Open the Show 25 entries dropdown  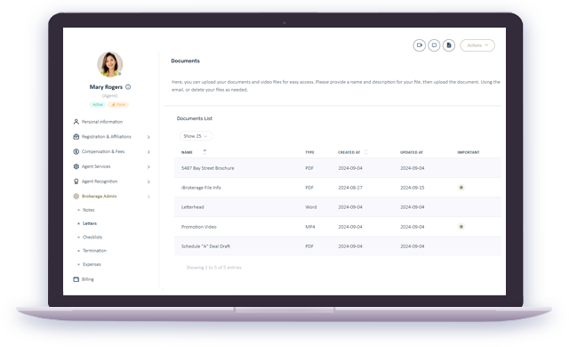pos(196,136)
